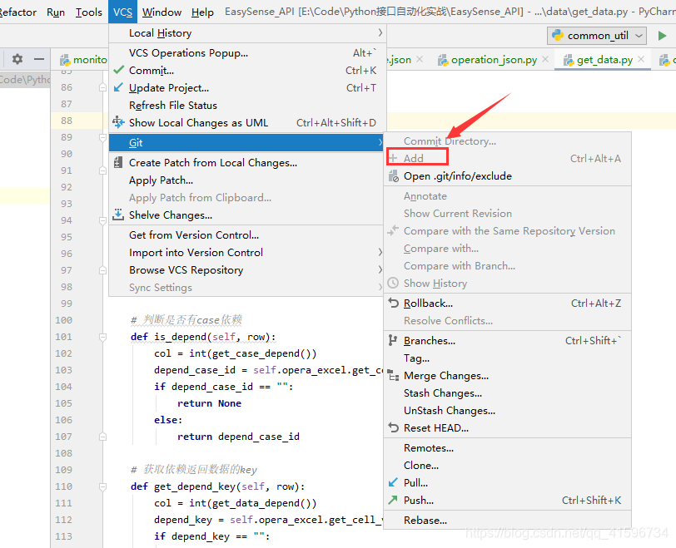Select Compare with Branch entry
Screen dimensions: 676x548
coord(508,265)
